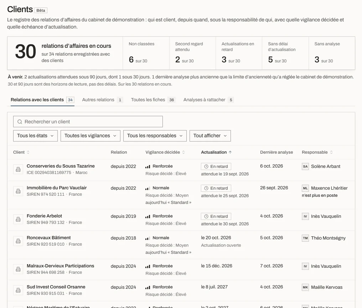Screen dimensions: 362x308
Task: Open the Sud Invest Conseil Orsanne client
Action: point(56,287)
